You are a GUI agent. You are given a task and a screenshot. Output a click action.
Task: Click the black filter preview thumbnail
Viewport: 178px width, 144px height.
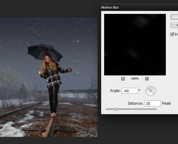pos(135,44)
